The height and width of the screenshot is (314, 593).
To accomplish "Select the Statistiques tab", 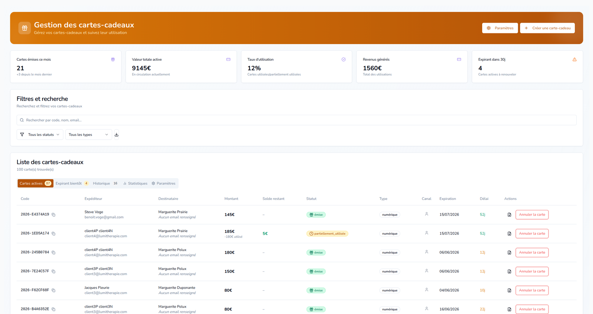I will (135, 183).
